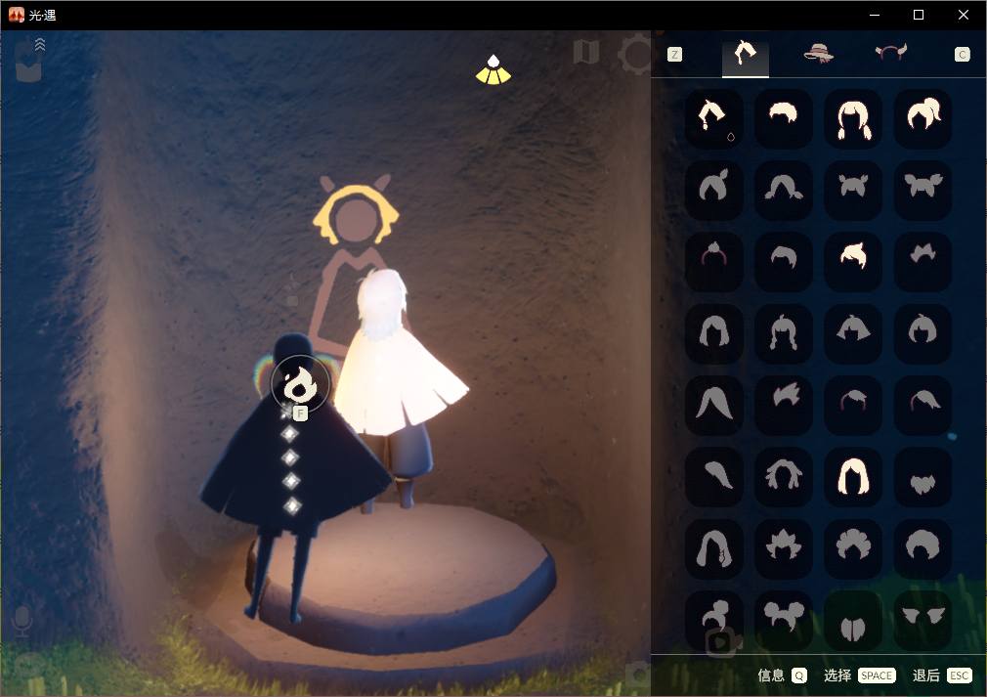The height and width of the screenshot is (697, 987).
Task: Open the horn headpiece tab
Action: [x=890, y=53]
